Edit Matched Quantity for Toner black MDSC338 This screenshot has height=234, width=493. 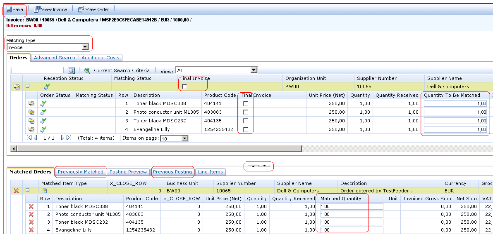[x=352, y=206]
